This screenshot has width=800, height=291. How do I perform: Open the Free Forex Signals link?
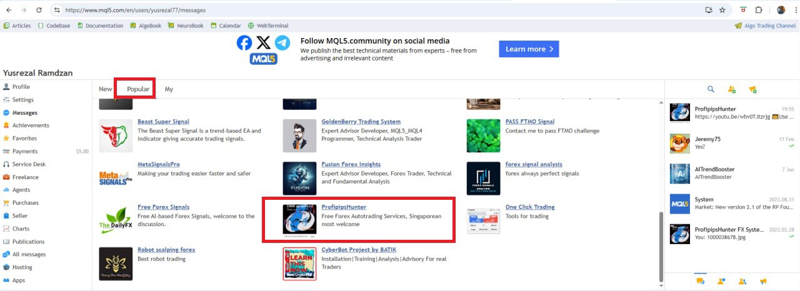point(163,207)
